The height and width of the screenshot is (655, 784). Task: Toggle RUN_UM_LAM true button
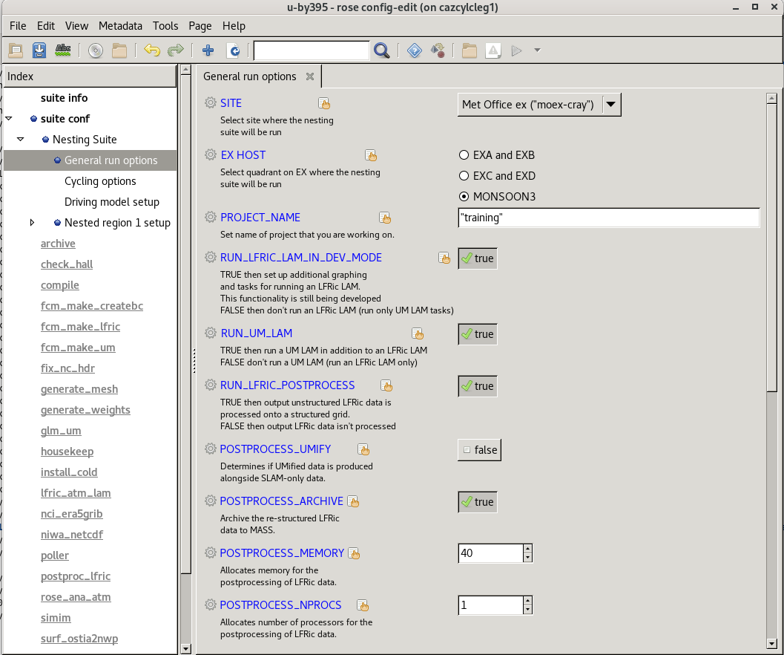[x=478, y=334]
